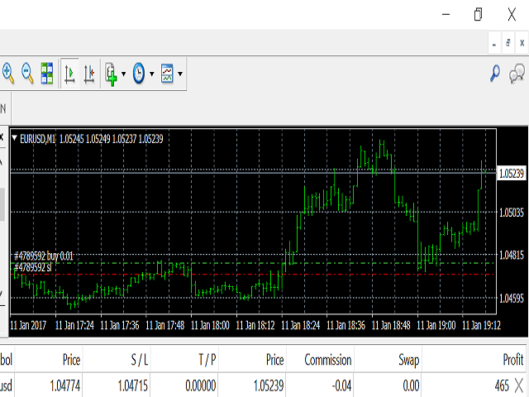
Task: Click the Indicators list icon with green plus
Action: point(112,74)
